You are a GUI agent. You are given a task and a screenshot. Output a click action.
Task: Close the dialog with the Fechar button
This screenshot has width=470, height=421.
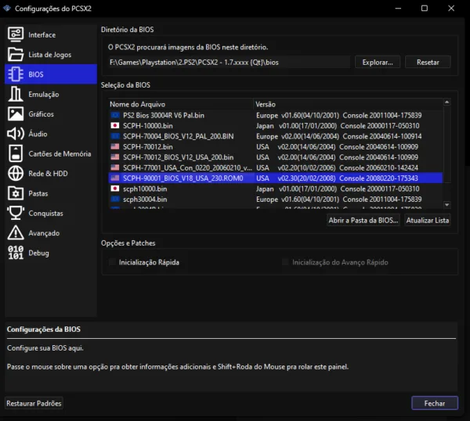pos(435,403)
